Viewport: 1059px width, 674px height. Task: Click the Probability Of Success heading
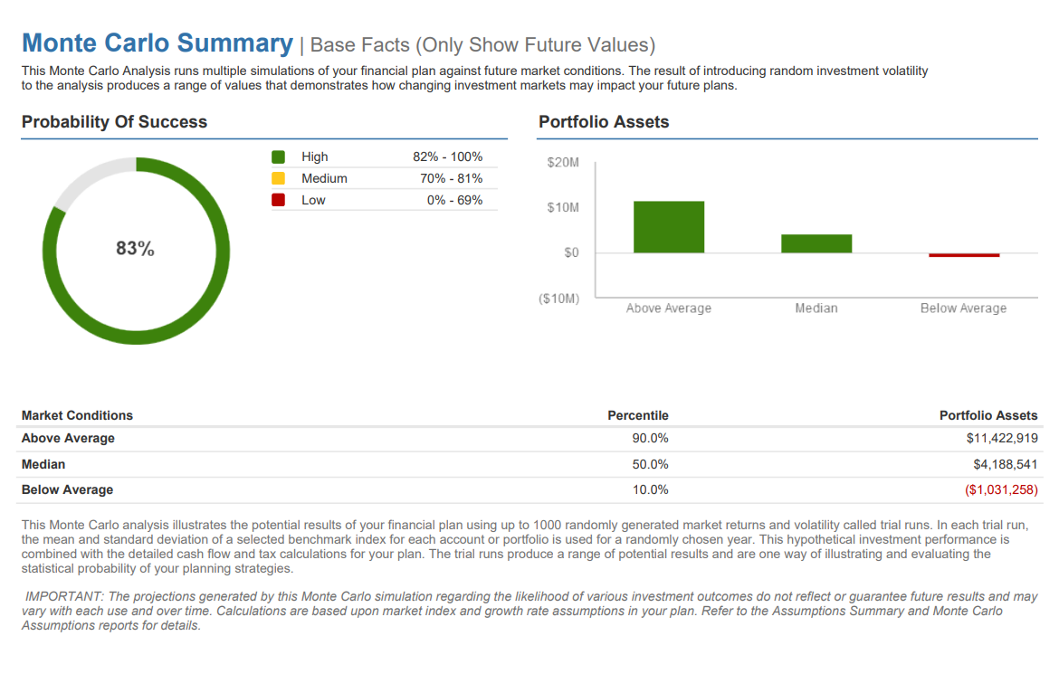[x=114, y=122]
